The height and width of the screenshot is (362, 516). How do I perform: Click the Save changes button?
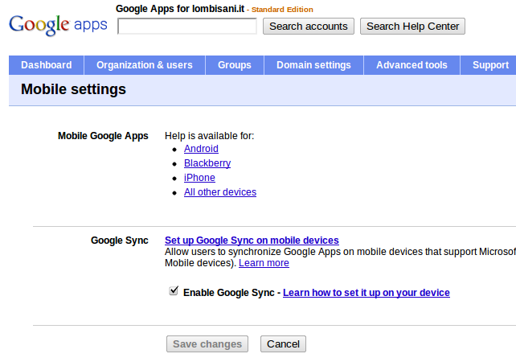point(207,344)
